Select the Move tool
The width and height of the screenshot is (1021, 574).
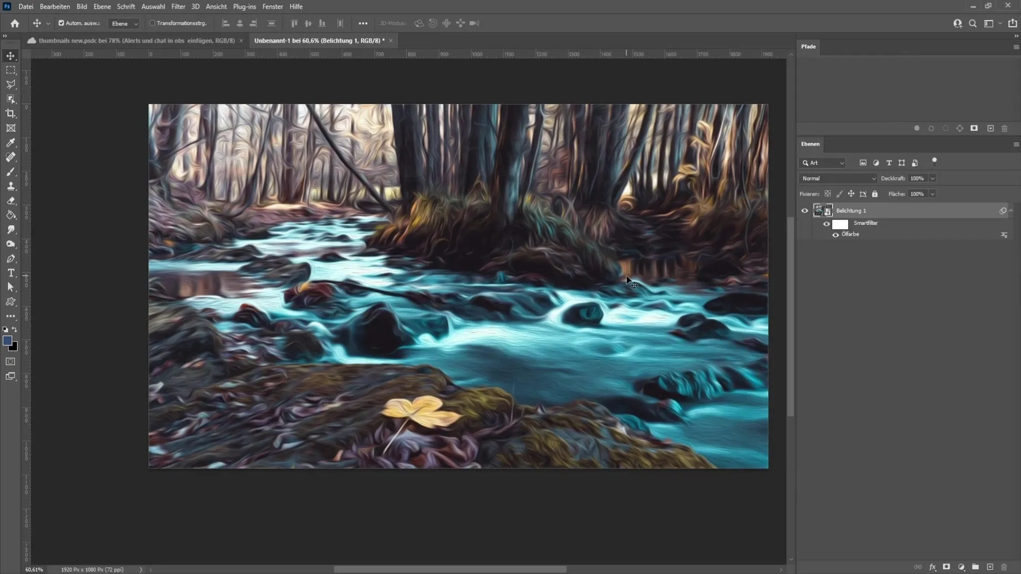point(11,56)
